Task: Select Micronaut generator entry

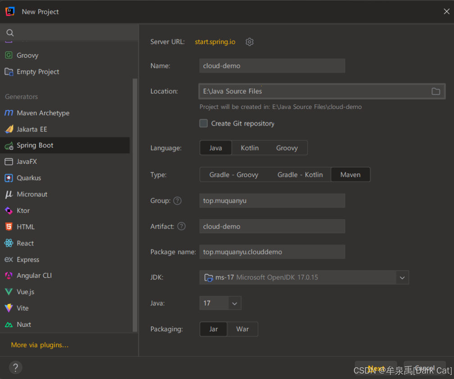Action: [65, 194]
